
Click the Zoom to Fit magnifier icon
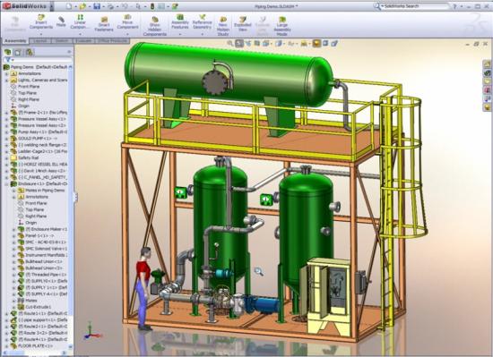coord(230,44)
